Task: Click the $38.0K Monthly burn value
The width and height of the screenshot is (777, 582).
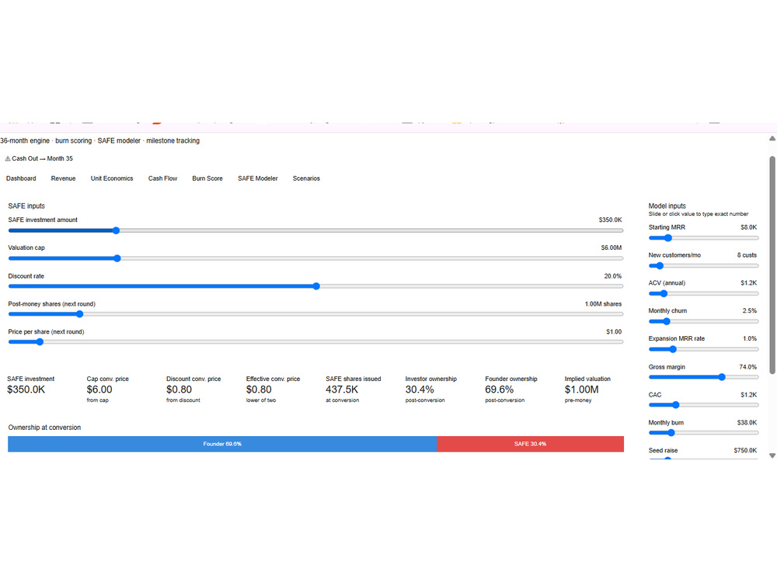Action: (x=747, y=423)
